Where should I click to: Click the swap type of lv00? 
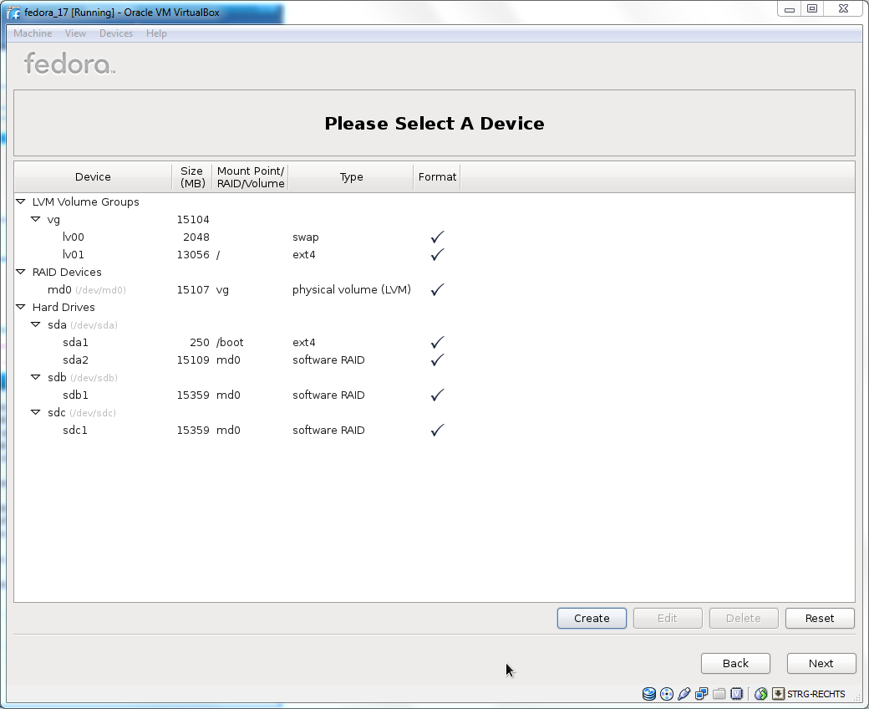point(305,237)
